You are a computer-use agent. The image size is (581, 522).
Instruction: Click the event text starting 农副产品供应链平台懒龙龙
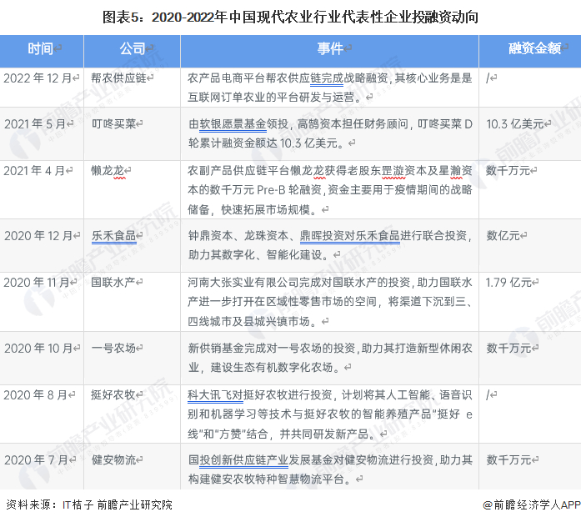[330, 190]
